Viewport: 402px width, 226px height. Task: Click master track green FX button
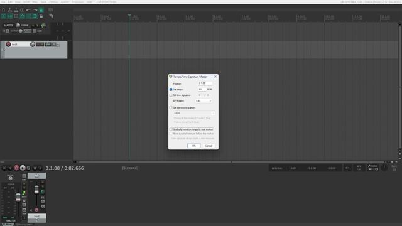(43, 25)
